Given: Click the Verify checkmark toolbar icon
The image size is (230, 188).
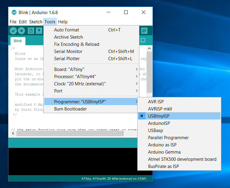Looking at the screenshot, I should [x=13, y=31].
